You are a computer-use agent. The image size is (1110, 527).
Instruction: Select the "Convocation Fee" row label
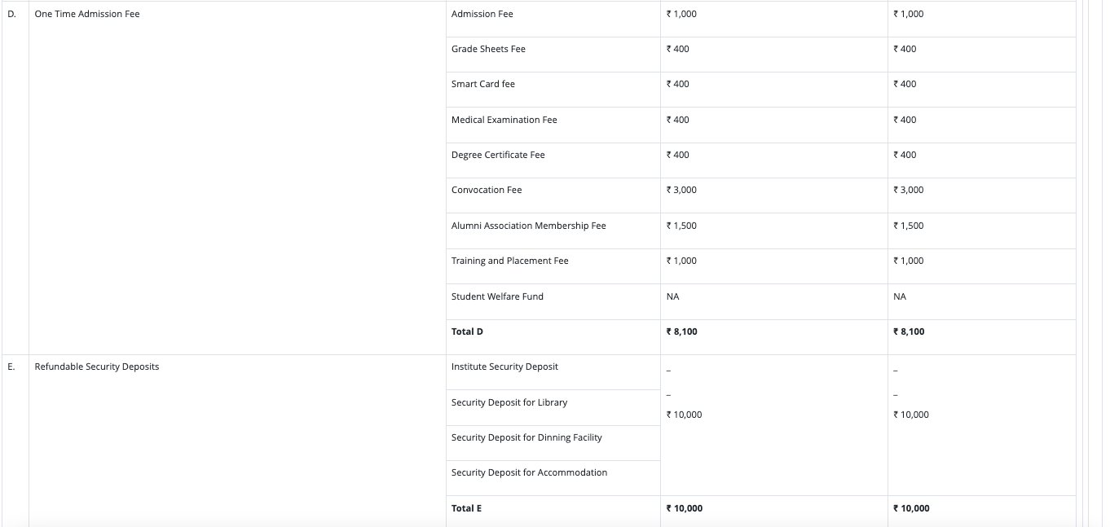click(487, 190)
